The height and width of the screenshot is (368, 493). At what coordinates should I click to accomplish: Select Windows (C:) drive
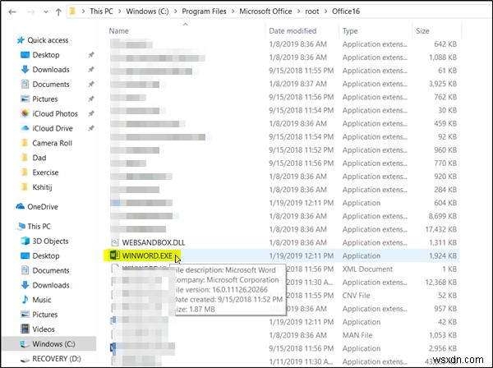tap(53, 344)
